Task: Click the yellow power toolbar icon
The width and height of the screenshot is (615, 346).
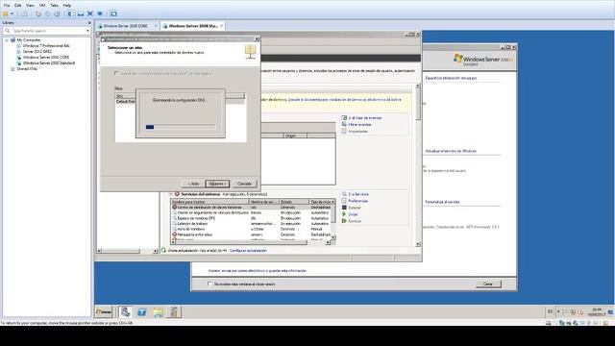Action: [x=6, y=13]
